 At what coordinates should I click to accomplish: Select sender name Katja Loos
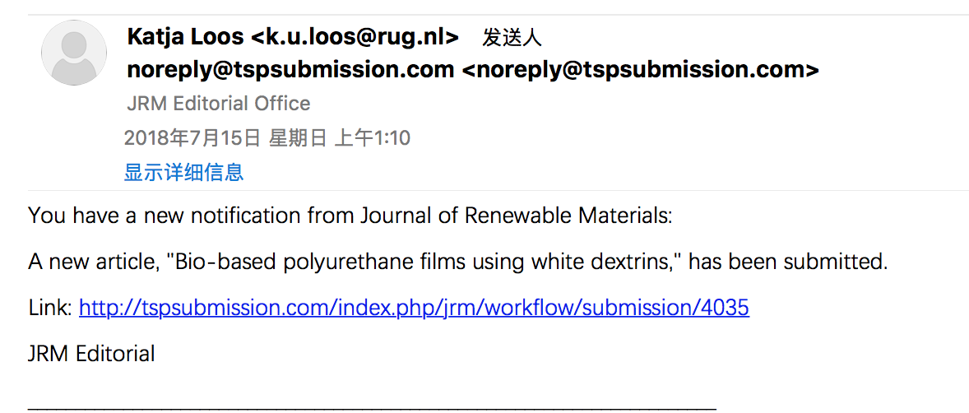pos(185,38)
